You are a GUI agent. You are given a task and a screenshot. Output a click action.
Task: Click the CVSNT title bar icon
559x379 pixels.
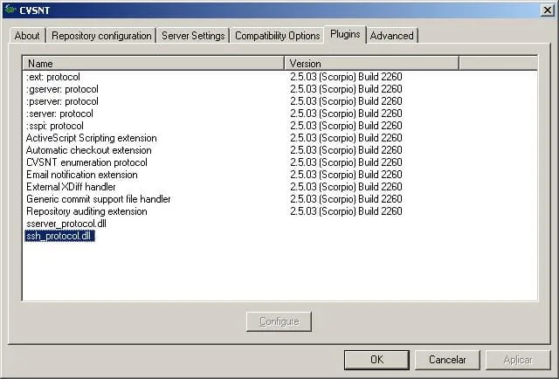[x=10, y=10]
